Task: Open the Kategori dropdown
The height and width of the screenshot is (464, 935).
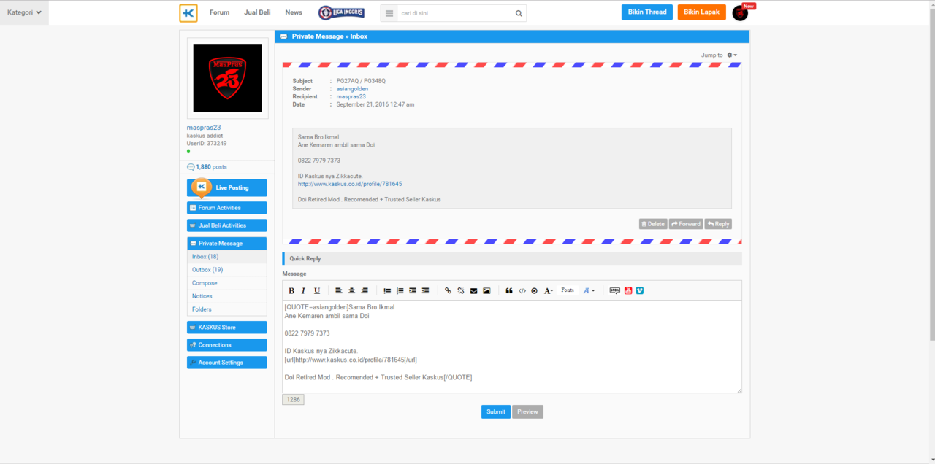Action: 24,12
